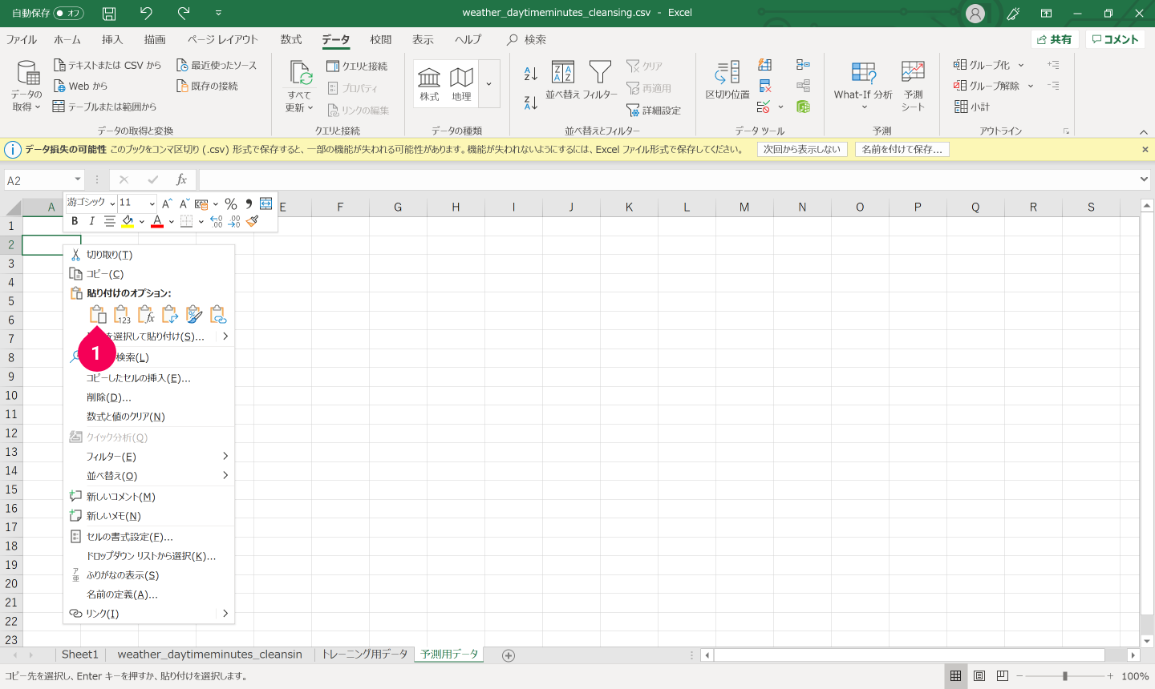Redo the last action
Screen dimensions: 1155x689
(184, 13)
